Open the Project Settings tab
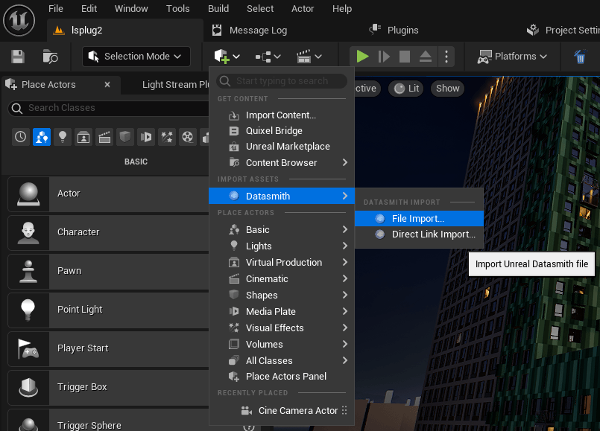This screenshot has width=600, height=431. click(x=563, y=31)
